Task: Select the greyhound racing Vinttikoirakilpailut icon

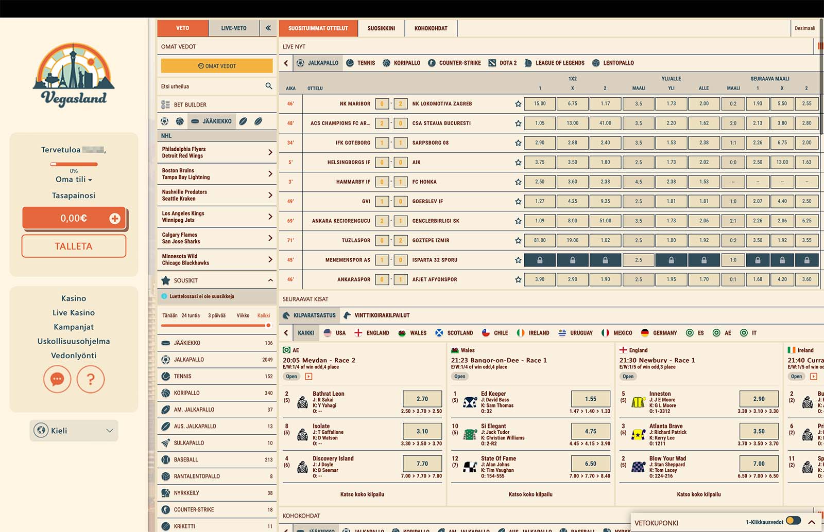Action: 348,315
